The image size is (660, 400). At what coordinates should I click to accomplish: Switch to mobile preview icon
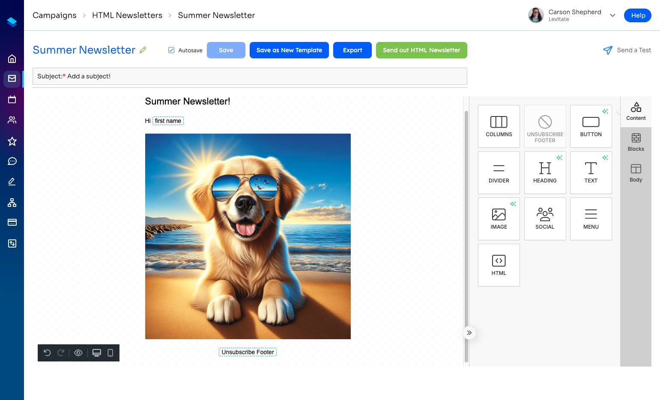(x=110, y=353)
